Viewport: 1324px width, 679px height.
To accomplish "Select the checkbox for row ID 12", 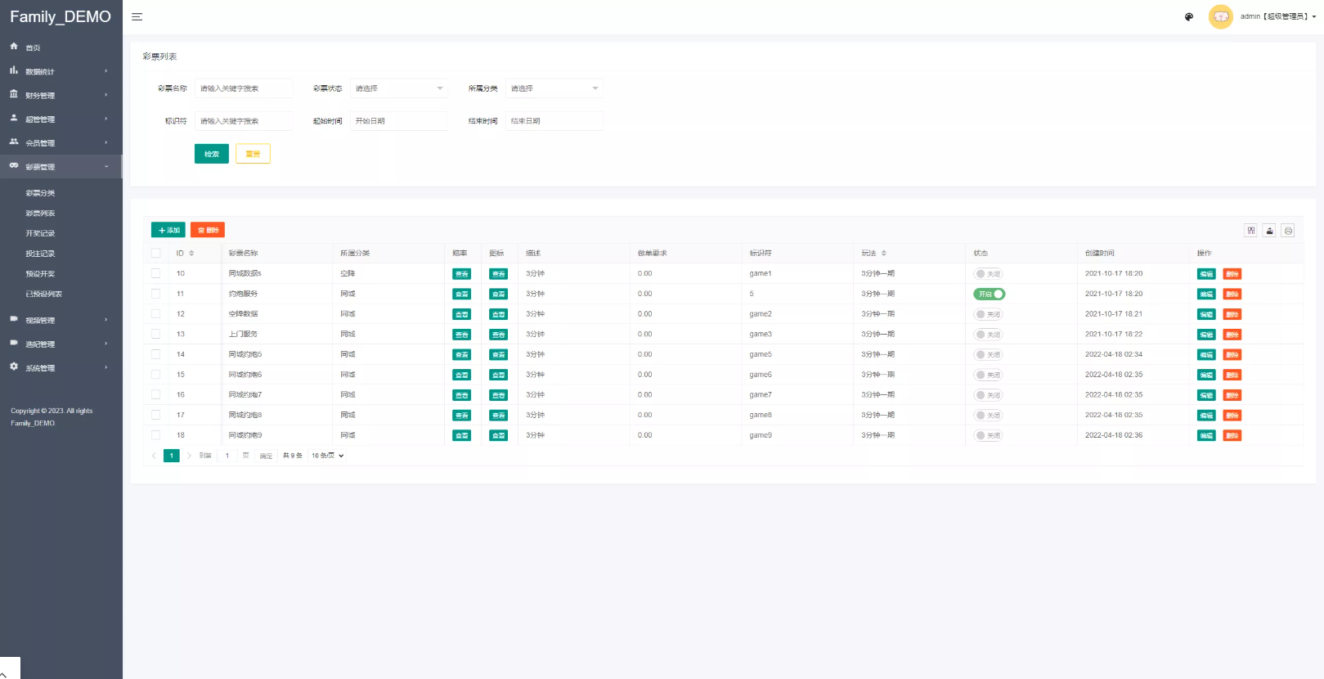I will [155, 314].
